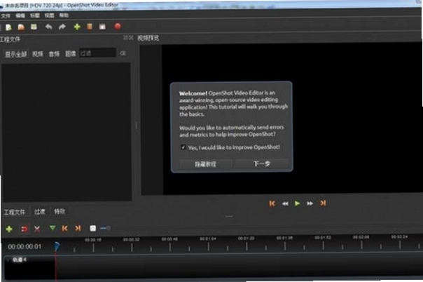Switch to the 工程文件 bottom tab
The image size is (423, 282).
tap(15, 212)
